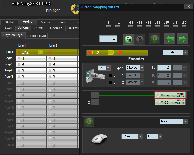The image size is (194, 155).
Task: Click the reset button beside the green arrows
Action: pos(155,39)
